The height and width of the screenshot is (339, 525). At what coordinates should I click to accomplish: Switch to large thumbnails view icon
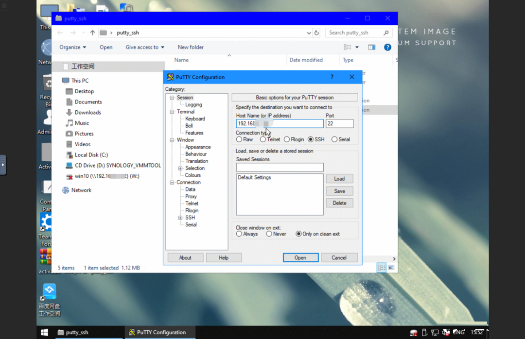(x=391, y=268)
